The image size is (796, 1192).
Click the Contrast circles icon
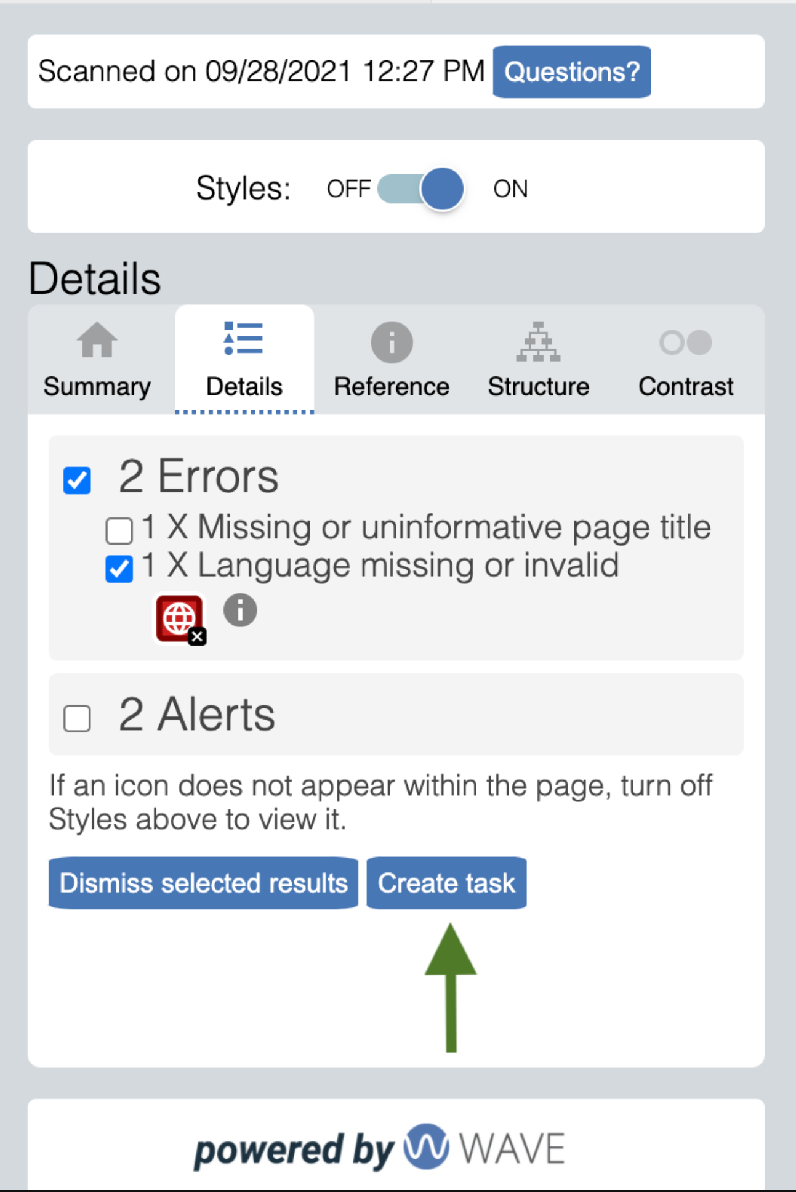686,343
